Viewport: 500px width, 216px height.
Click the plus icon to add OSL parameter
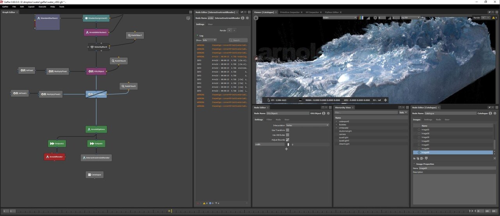[x=286, y=149]
